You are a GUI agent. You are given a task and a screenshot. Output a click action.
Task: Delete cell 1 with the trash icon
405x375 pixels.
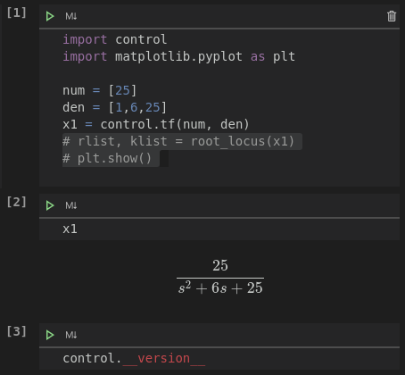point(392,16)
